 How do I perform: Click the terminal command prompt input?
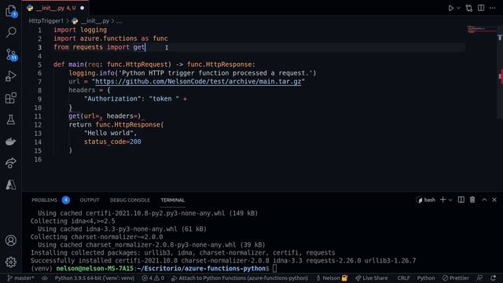coord(275,269)
